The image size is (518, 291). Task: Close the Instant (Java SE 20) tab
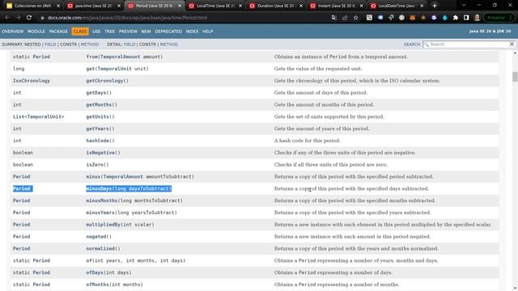[x=361, y=6]
